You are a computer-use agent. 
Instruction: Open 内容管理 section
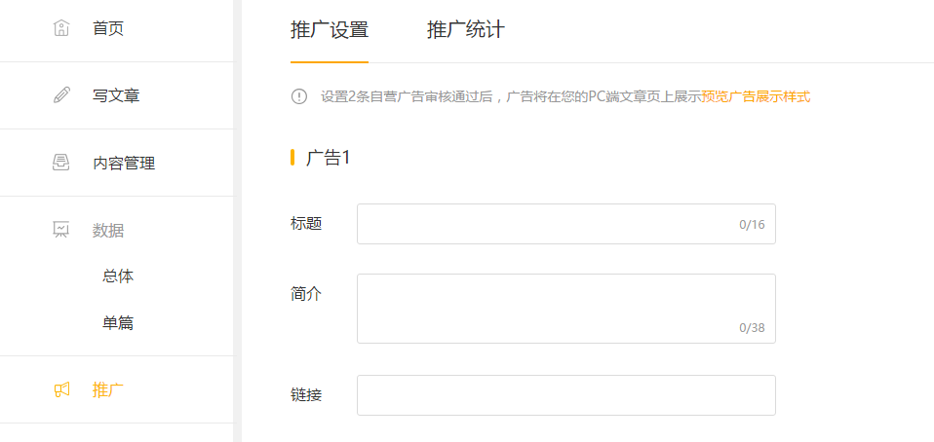point(117,163)
